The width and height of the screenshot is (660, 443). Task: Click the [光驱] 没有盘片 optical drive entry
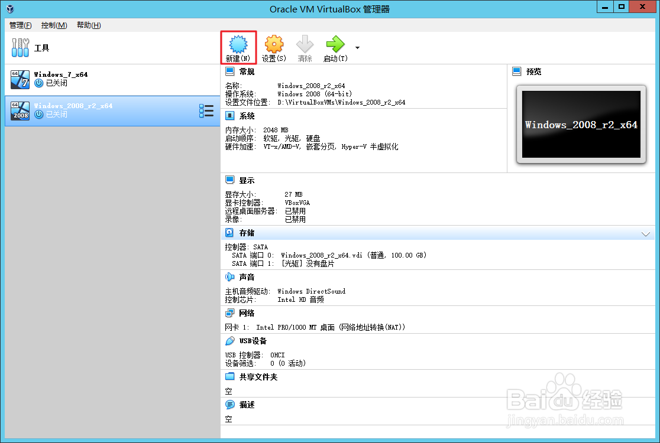click(308, 263)
